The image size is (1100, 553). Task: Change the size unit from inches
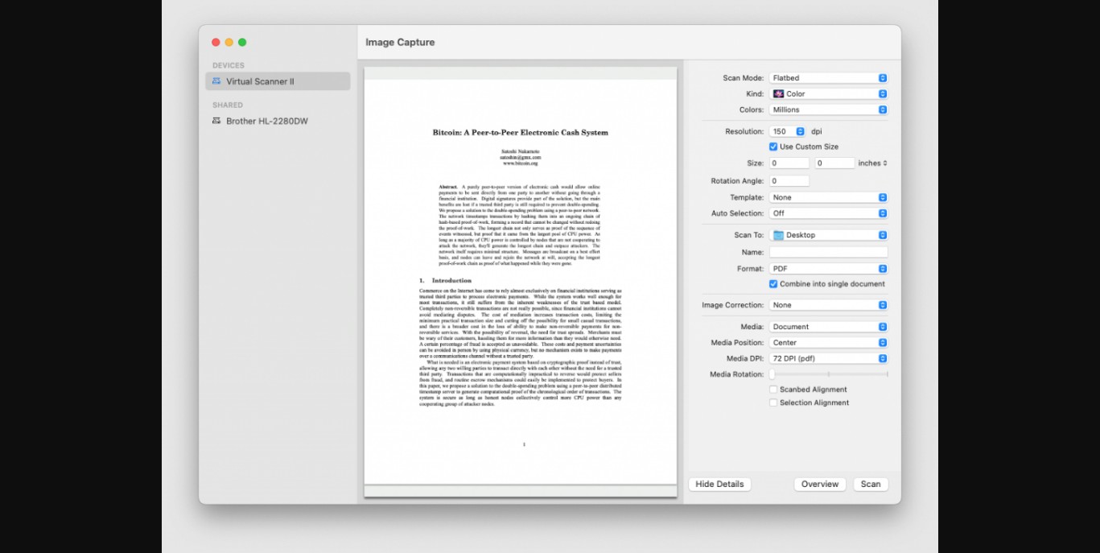point(873,163)
